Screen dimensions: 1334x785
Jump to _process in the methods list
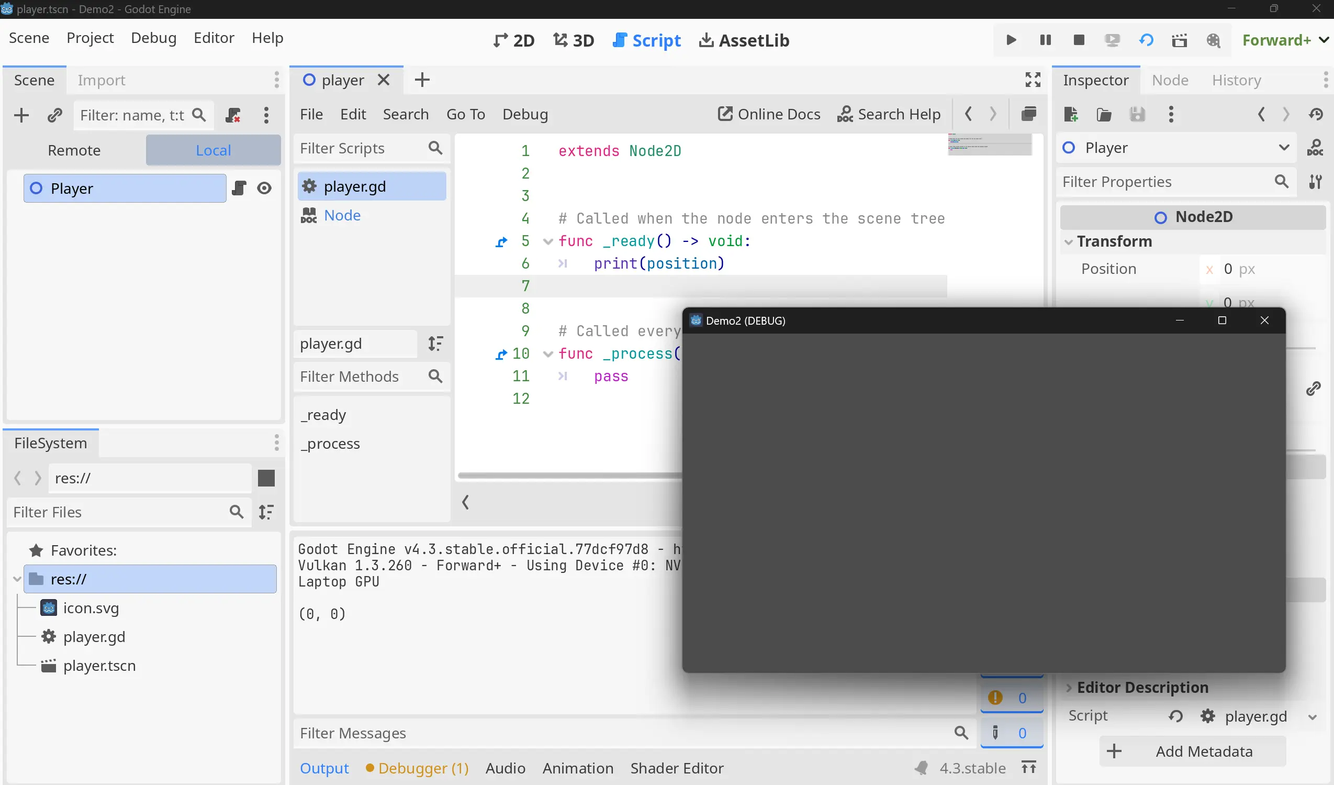click(x=330, y=444)
